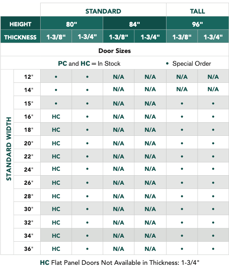Click the 1-3/8" thickness header under 96"
Viewport: 229px width, 270px height.
[x=182, y=37]
